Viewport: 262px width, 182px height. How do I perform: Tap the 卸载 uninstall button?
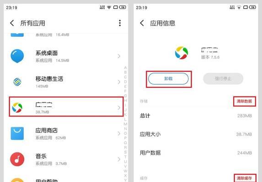tap(168, 79)
